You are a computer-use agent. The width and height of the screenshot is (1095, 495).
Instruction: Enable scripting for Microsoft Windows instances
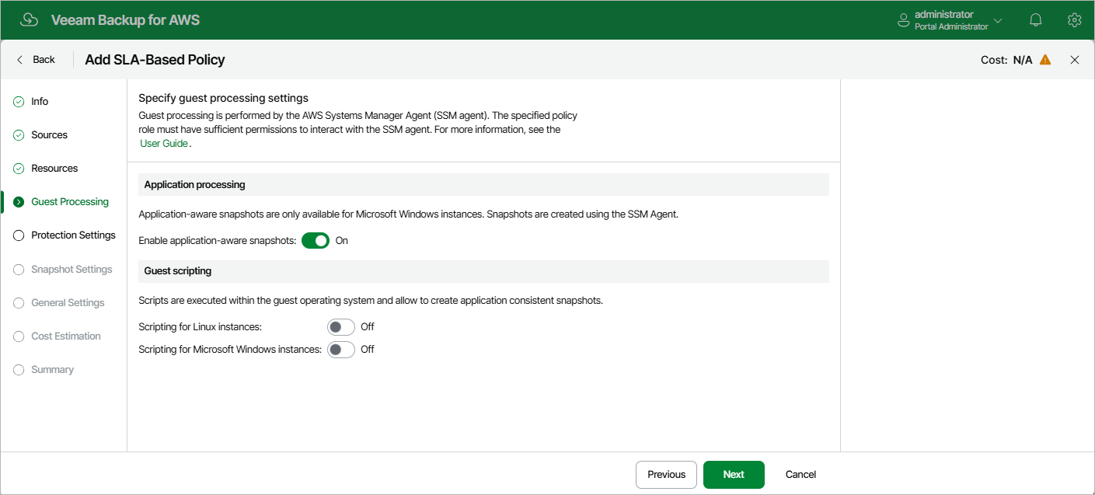coord(340,349)
